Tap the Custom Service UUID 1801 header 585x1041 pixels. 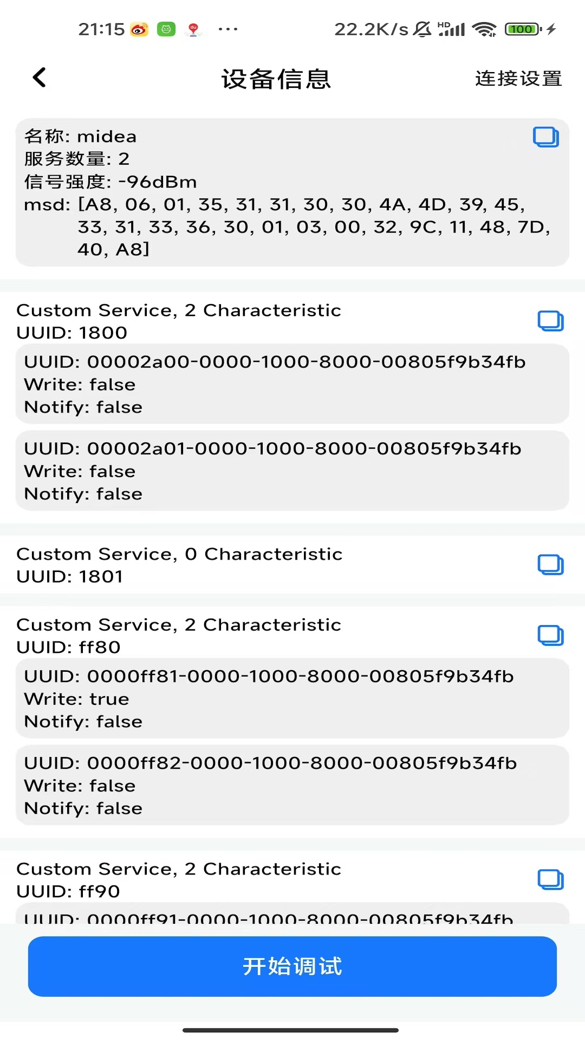[x=179, y=565]
